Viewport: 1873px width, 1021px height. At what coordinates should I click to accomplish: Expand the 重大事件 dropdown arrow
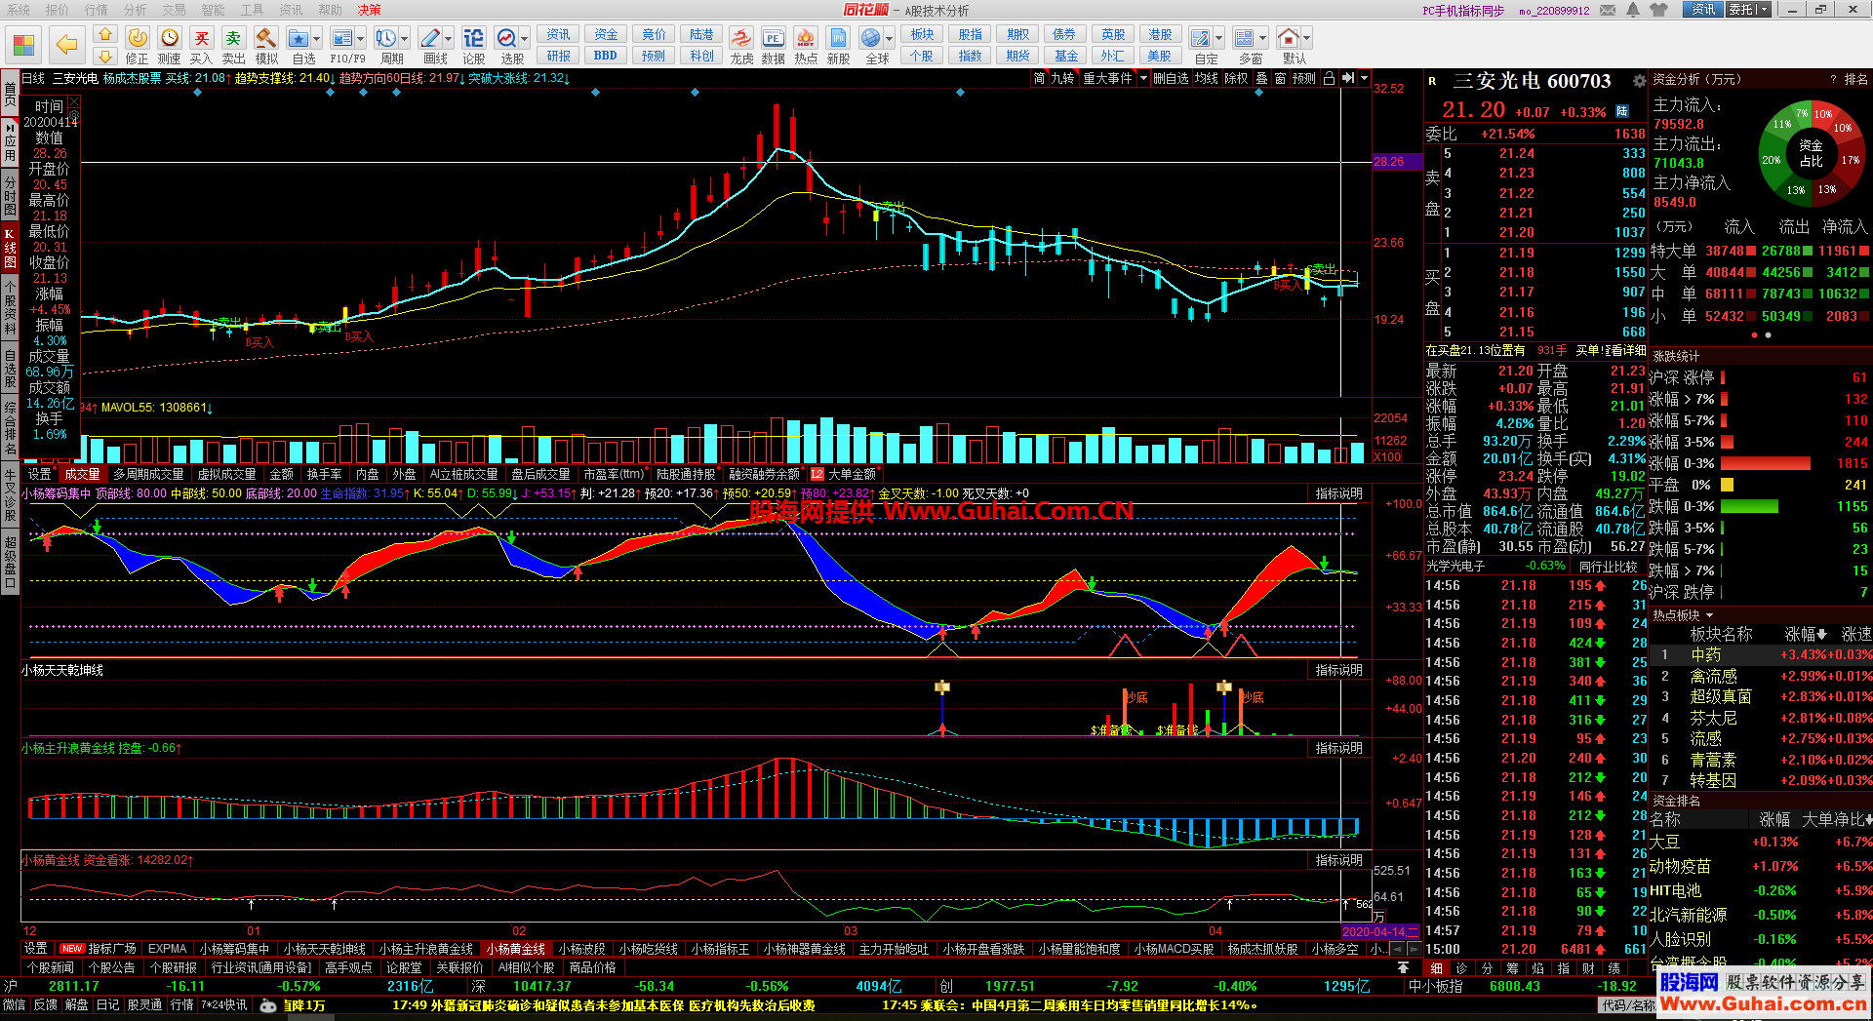click(1143, 79)
